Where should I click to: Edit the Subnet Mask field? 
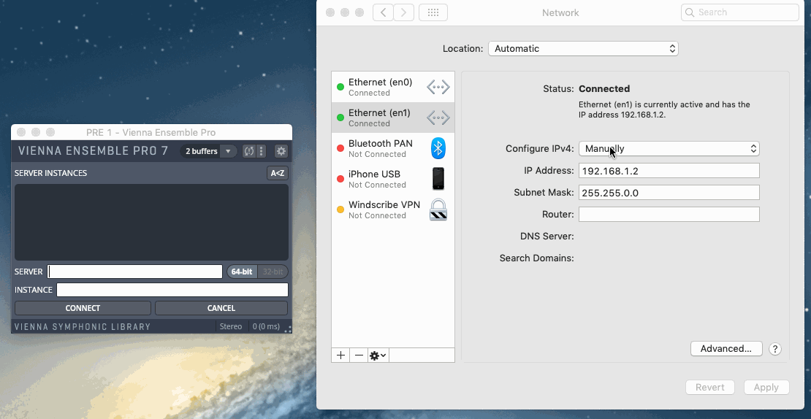669,193
